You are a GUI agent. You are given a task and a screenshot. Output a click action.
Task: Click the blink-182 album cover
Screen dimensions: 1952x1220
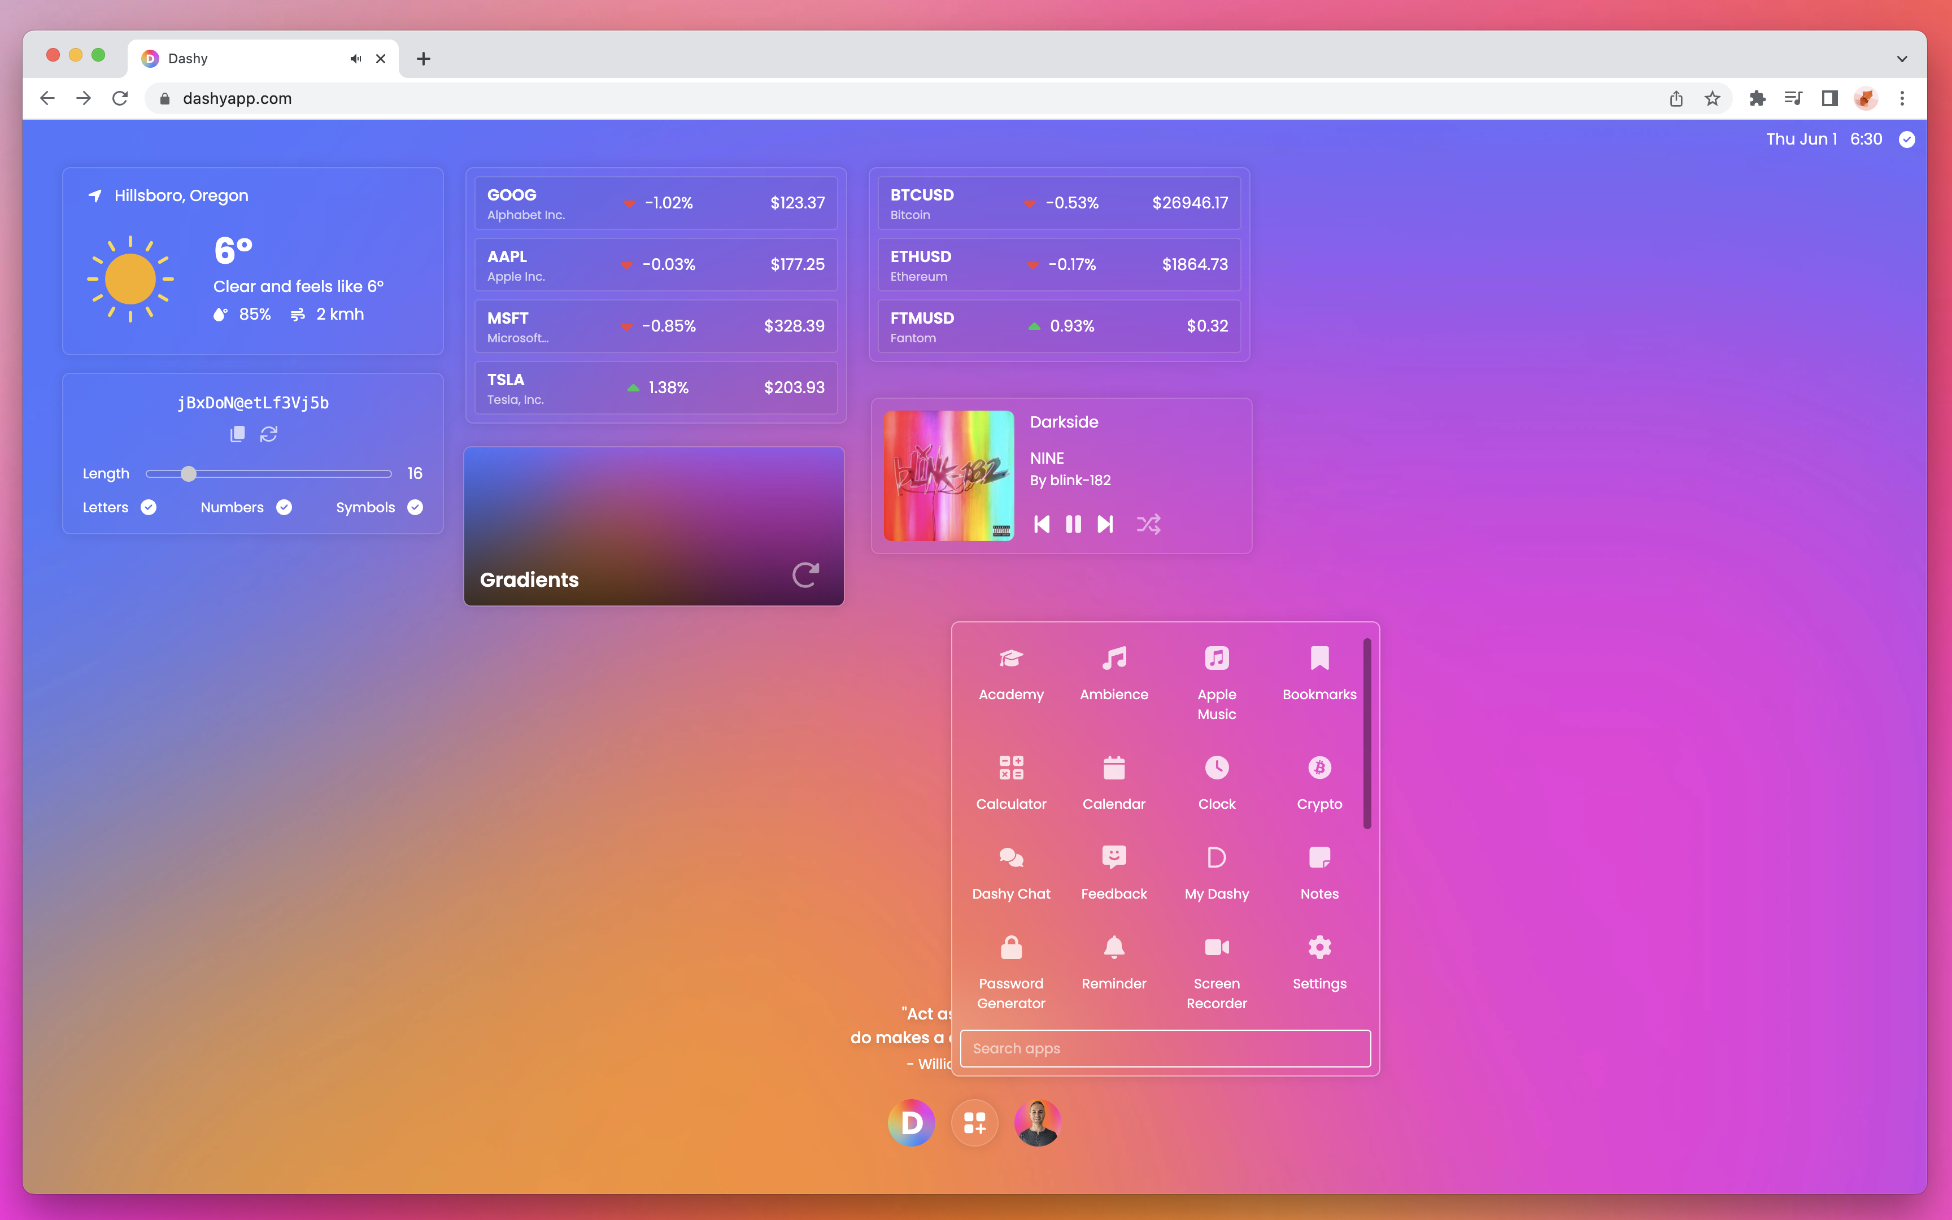coord(948,476)
